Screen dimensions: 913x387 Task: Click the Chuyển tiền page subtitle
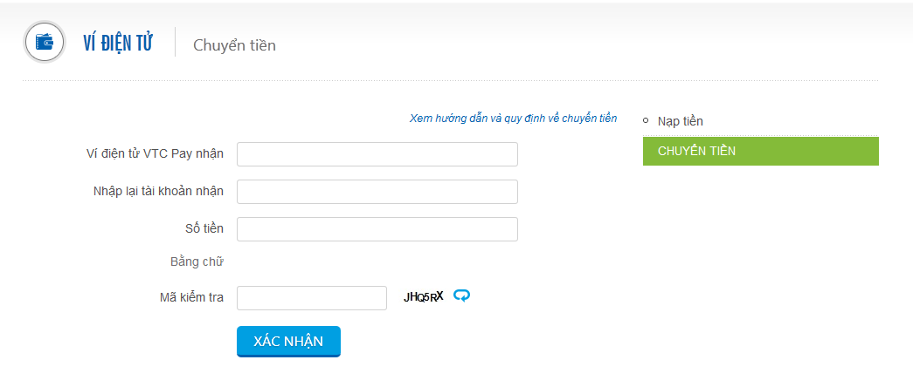click(234, 45)
